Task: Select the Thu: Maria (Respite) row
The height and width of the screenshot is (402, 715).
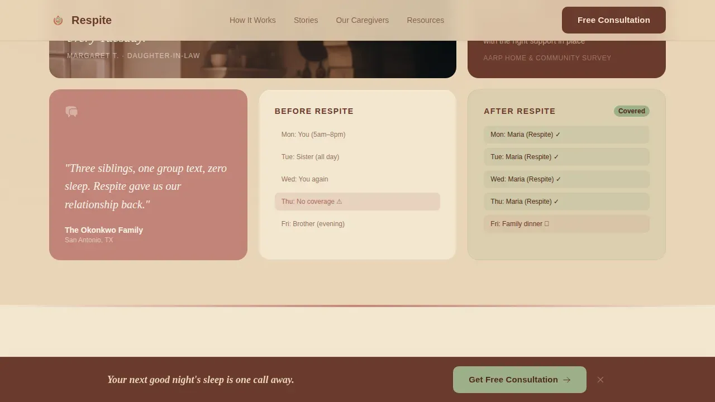Action: 566,202
